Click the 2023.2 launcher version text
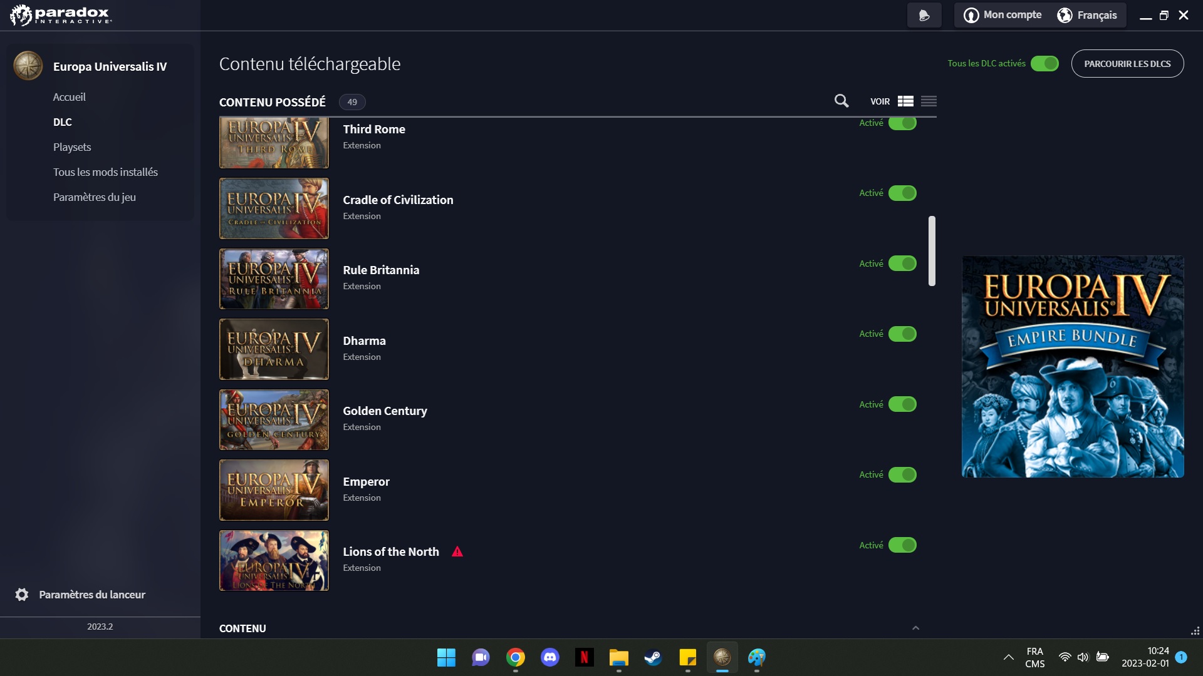The image size is (1203, 676). tap(100, 627)
